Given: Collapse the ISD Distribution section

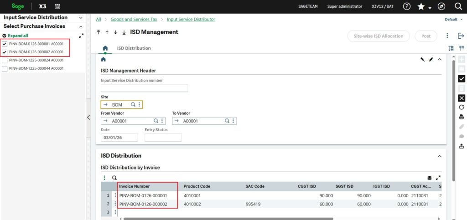Looking at the screenshot, I should [x=440, y=156].
